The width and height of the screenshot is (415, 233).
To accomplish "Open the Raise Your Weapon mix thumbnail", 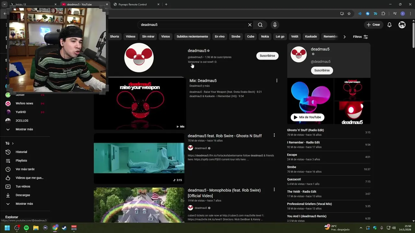I will coord(139,104).
